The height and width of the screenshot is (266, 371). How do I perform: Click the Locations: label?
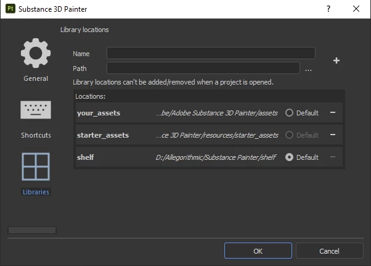pos(91,96)
